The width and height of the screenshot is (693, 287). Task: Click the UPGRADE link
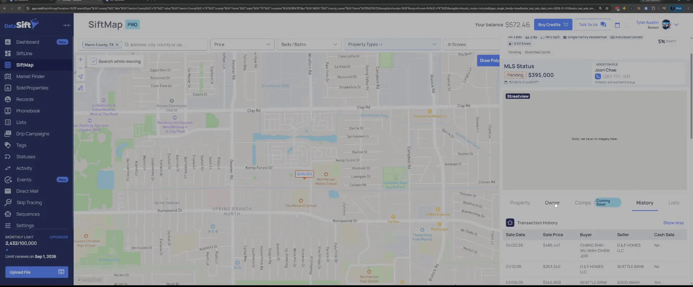[x=59, y=237]
